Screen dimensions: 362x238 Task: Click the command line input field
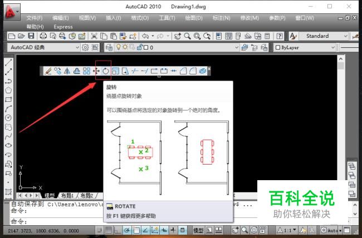pyautogui.click(x=134, y=221)
